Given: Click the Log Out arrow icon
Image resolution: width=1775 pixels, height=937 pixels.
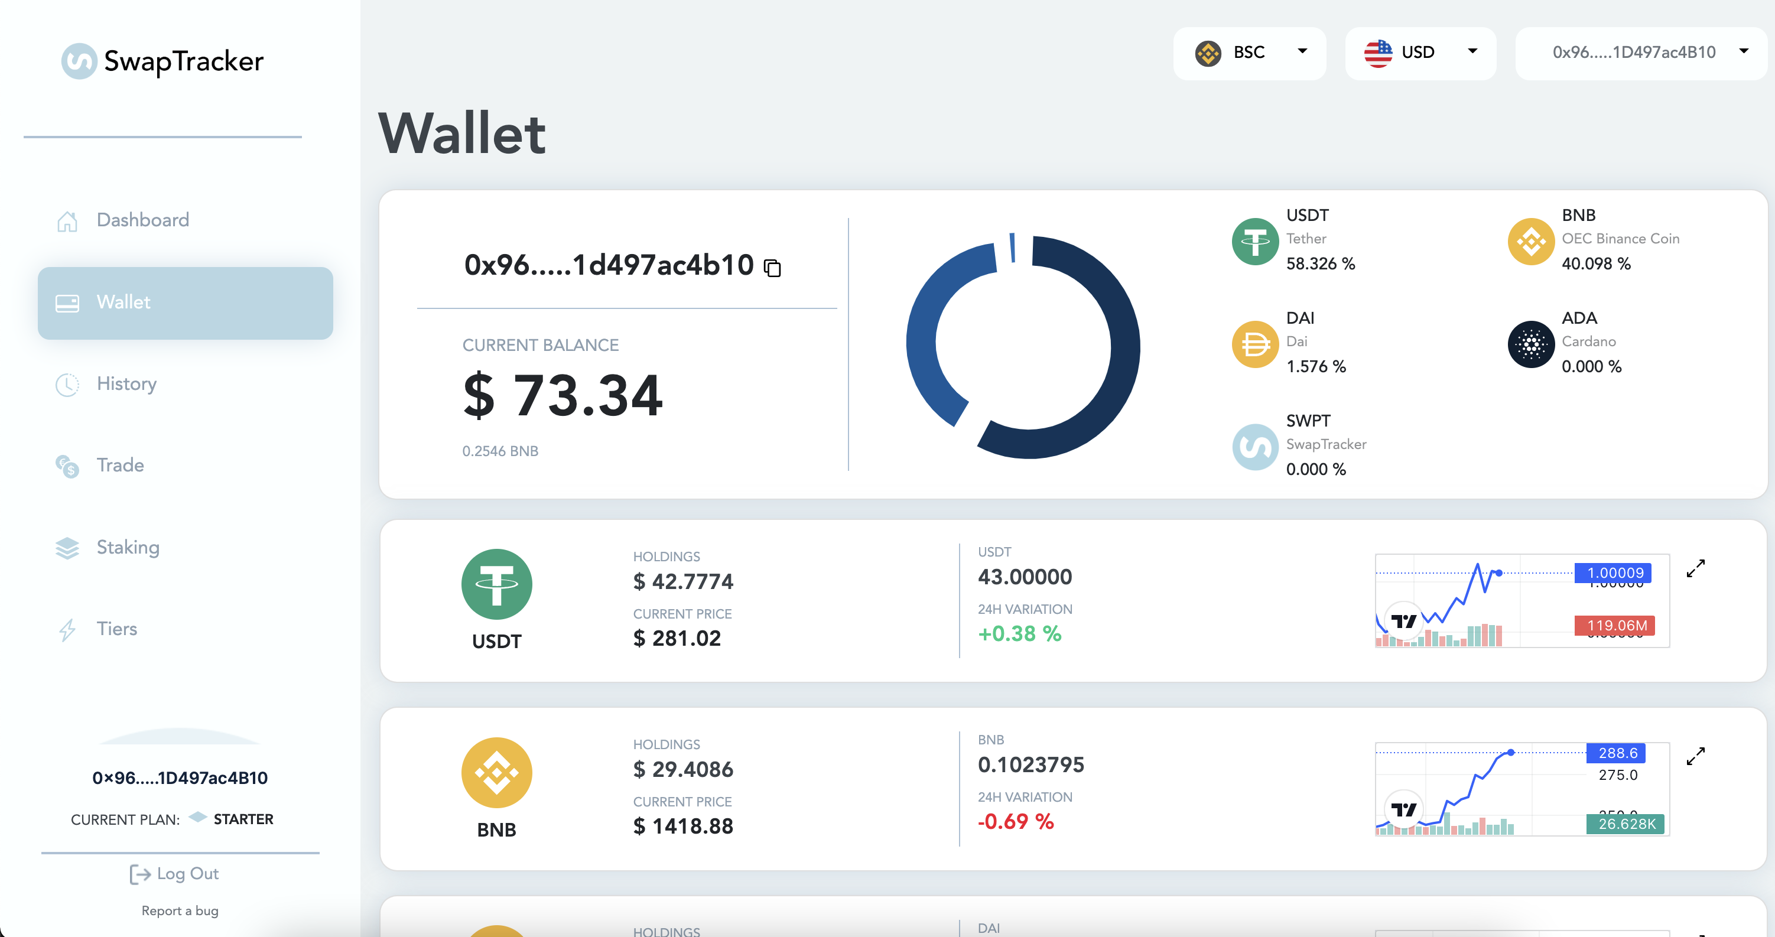Looking at the screenshot, I should point(140,874).
